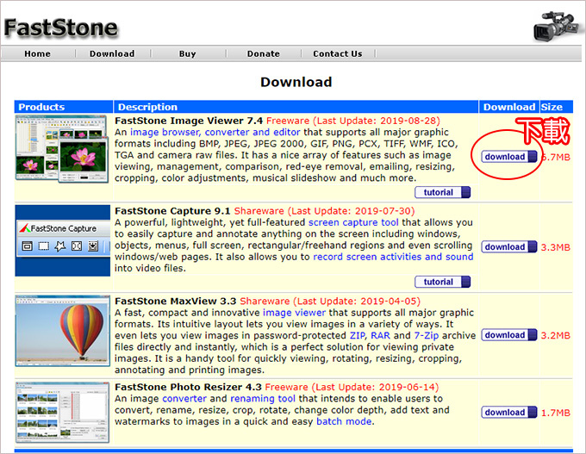Screen dimensions: 586x454
Task: Click the Image Viewer product thumbnail
Action: coord(62,149)
